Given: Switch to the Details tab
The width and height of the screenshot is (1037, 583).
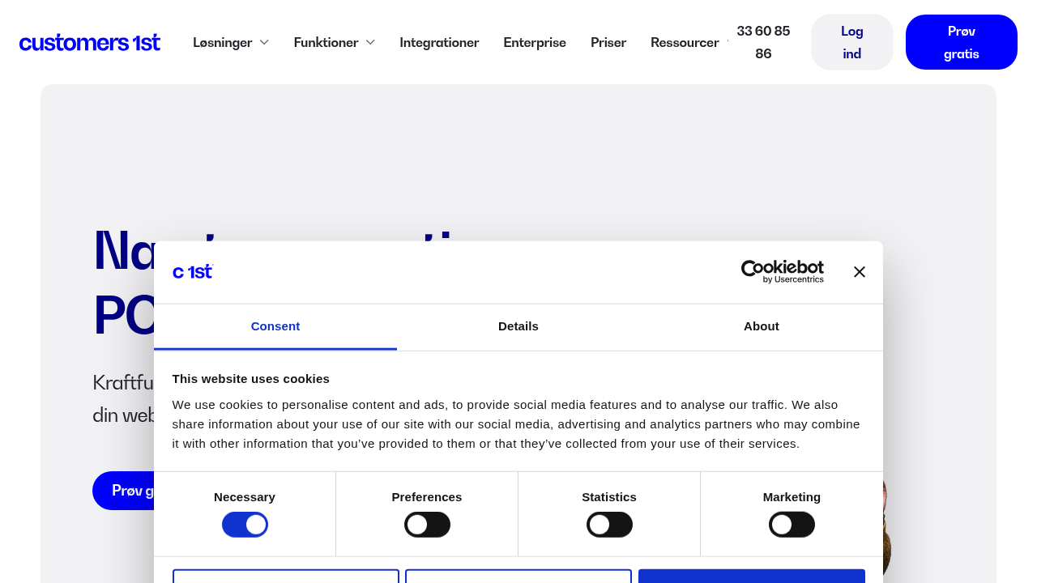Looking at the screenshot, I should (518, 326).
